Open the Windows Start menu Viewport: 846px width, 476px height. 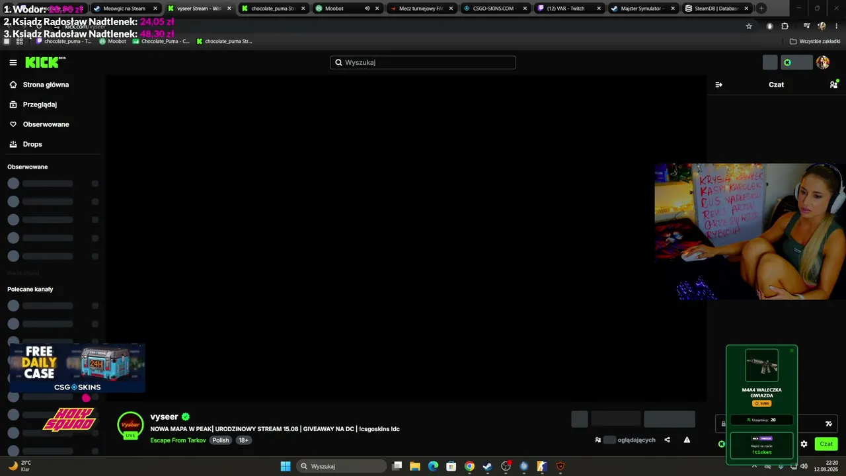[286, 466]
